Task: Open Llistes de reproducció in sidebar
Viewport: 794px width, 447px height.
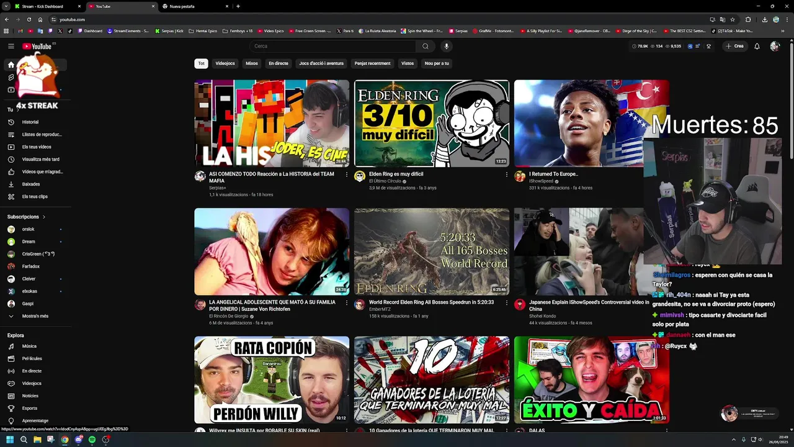Action: point(36,134)
